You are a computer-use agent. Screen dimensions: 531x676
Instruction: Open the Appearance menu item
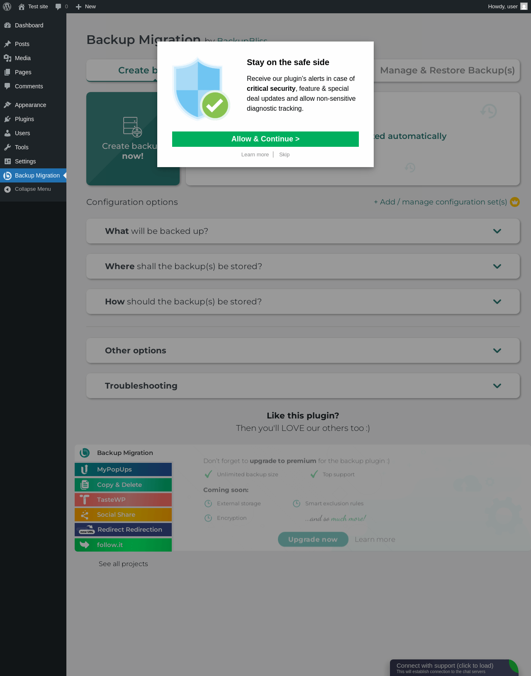point(33,105)
